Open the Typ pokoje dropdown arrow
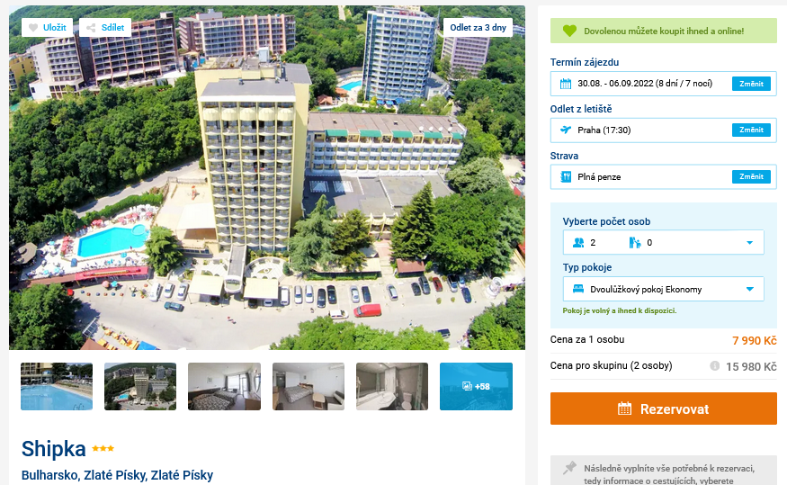Viewport: 787px width, 485px height. coord(750,289)
